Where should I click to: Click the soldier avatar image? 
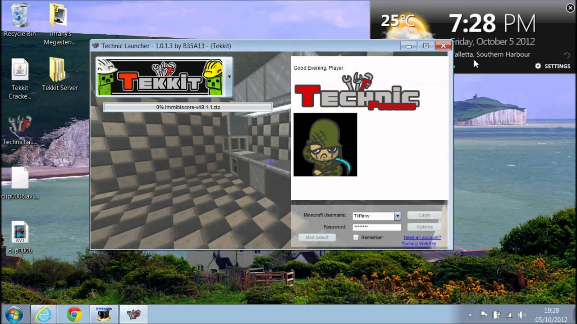tap(325, 144)
